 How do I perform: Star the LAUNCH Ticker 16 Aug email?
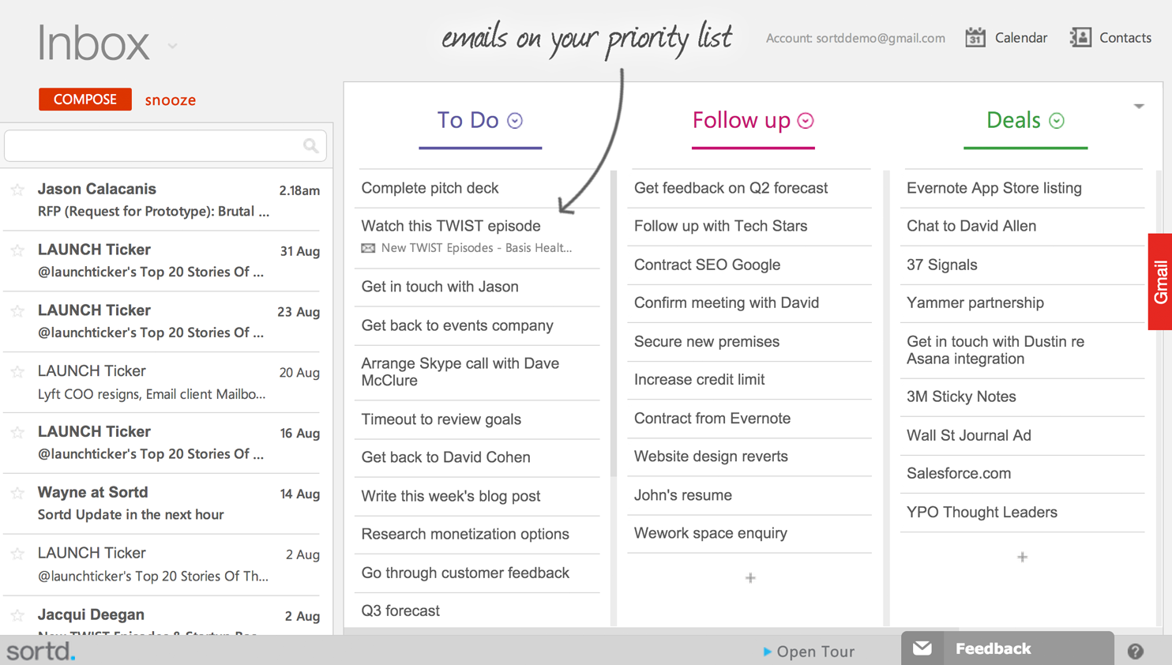[17, 432]
